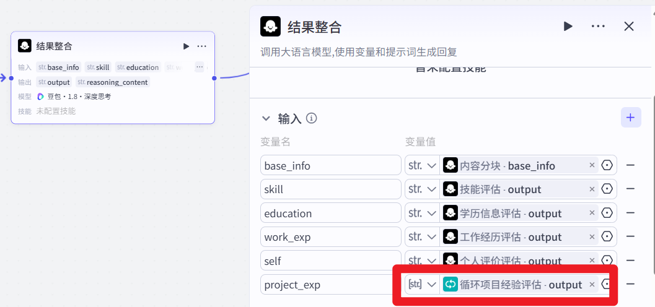Open the array str type dropdown for project_exp
This screenshot has height=307, width=655.
tap(423, 285)
